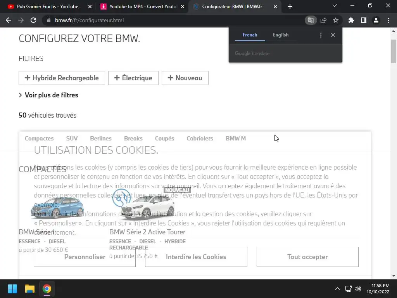
Task: Switch to Pub Garnier Fructis YouTube tab
Action: pos(47,7)
